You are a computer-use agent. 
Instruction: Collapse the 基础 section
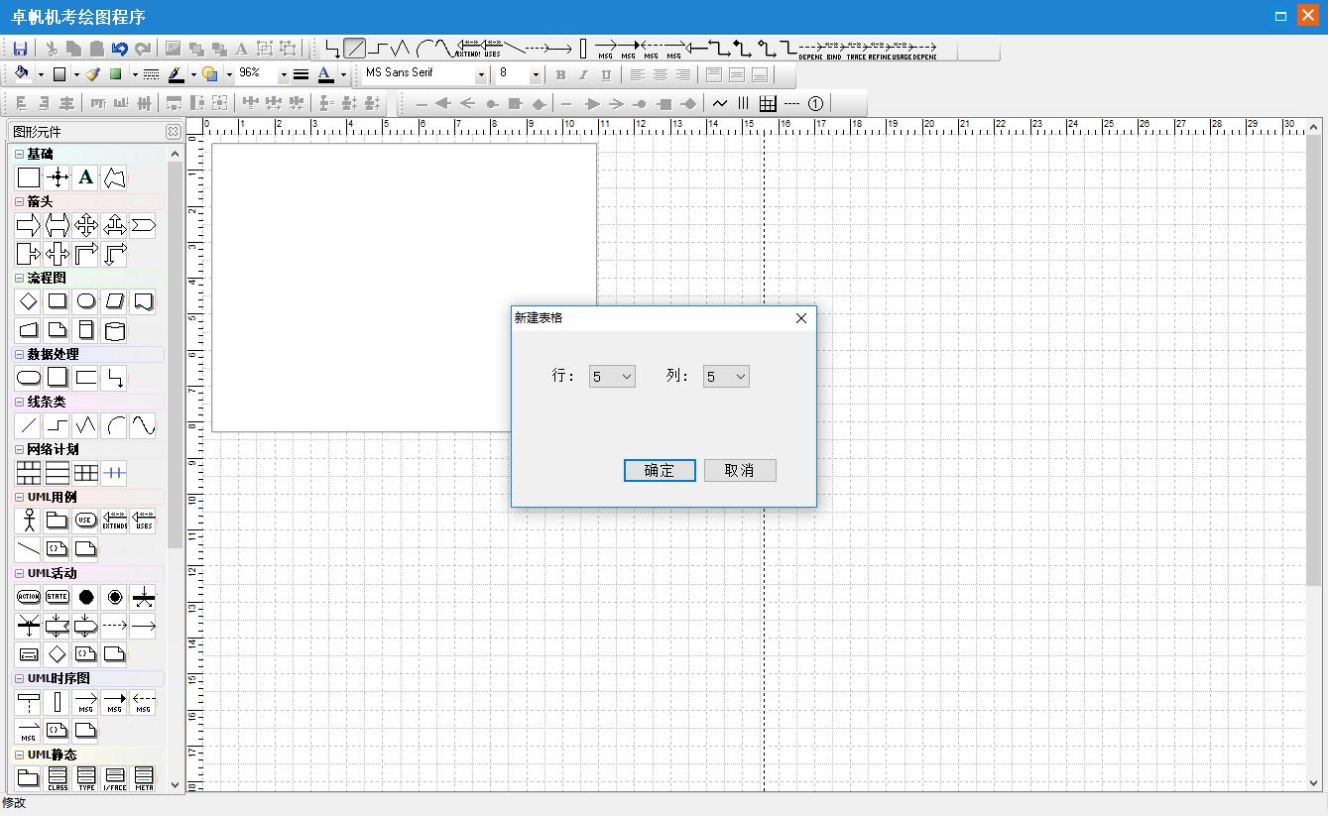[x=20, y=154]
